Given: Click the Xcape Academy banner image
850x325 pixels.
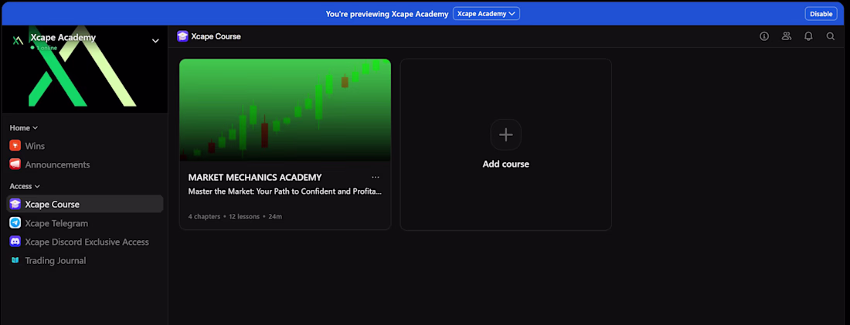Looking at the screenshot, I should coord(84,69).
